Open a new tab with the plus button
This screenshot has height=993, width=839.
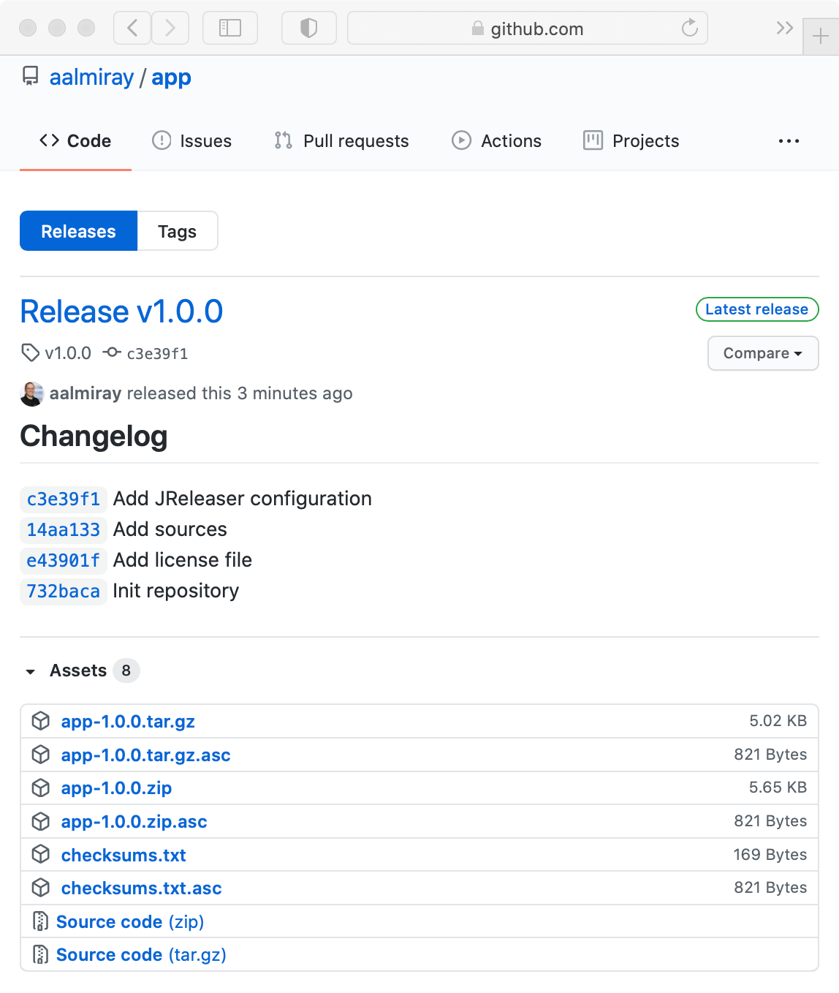click(821, 36)
